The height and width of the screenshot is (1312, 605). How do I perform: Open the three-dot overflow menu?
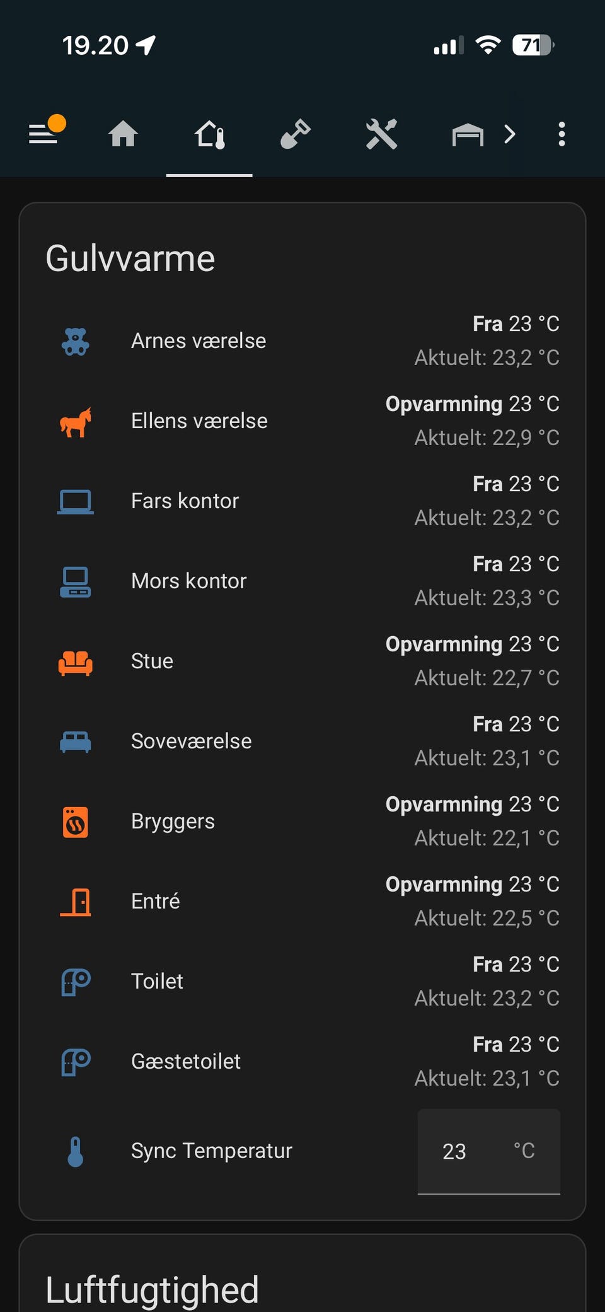point(562,134)
